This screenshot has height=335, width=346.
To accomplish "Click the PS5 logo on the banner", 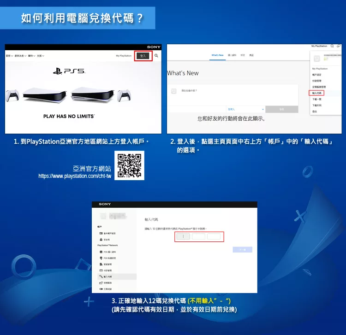I will coord(69,71).
